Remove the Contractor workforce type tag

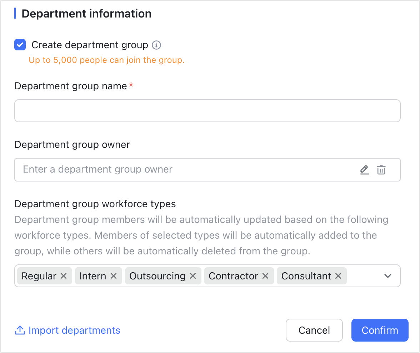[265, 276]
